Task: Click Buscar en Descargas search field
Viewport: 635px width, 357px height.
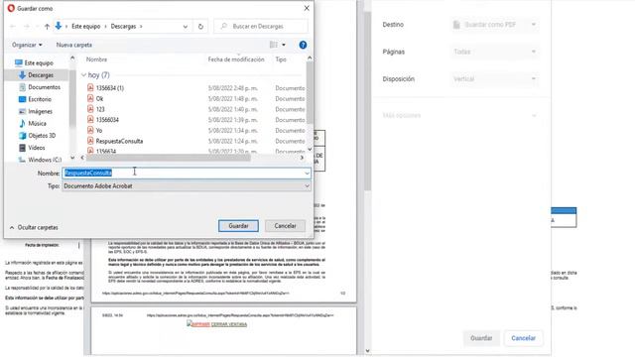Action: click(261, 27)
